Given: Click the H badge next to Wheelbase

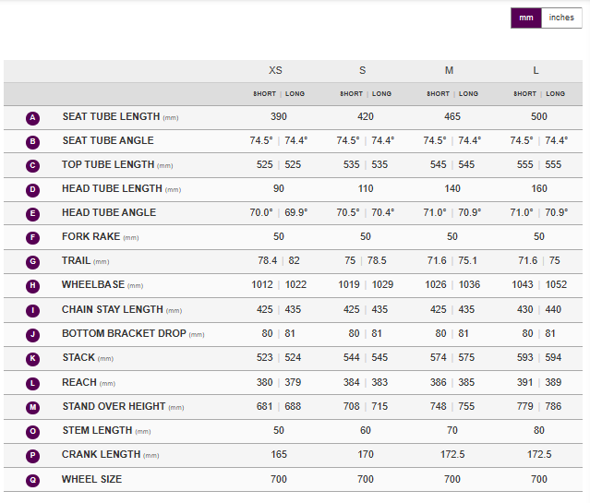Looking at the screenshot, I should tap(33, 286).
